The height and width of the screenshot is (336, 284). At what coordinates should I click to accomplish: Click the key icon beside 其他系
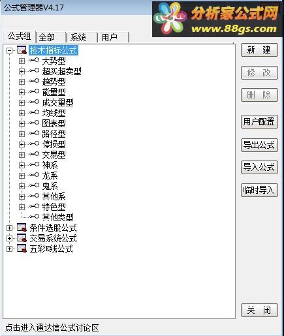tap(35, 196)
